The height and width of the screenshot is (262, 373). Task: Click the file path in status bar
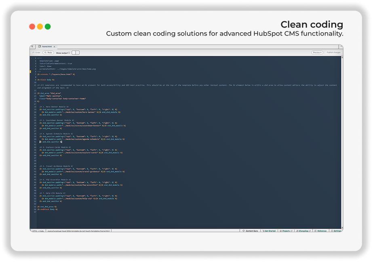(78, 231)
